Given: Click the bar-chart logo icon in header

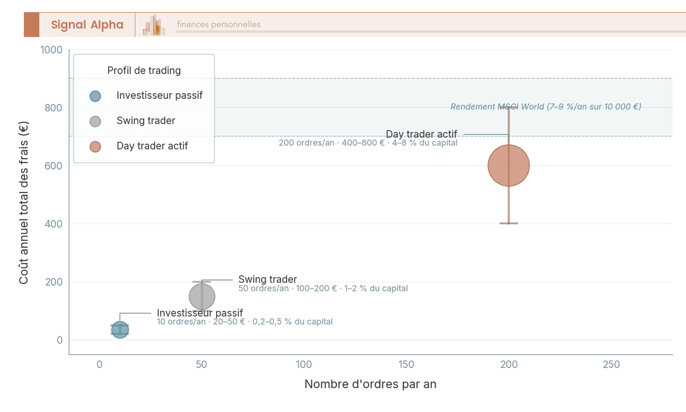Looking at the screenshot, I should pos(154,25).
